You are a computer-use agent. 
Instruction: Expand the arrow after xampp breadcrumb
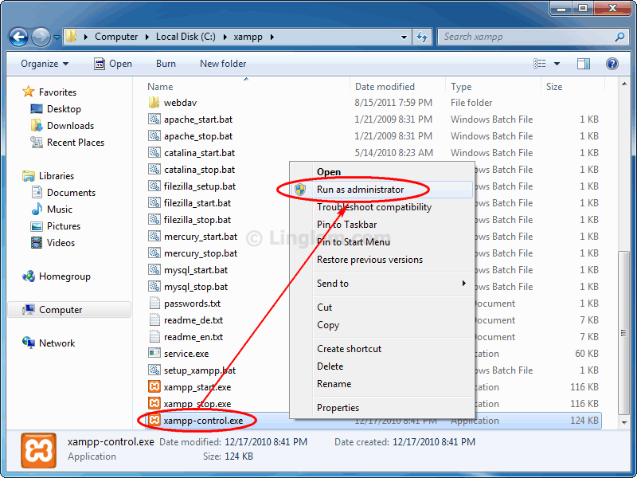(x=272, y=37)
